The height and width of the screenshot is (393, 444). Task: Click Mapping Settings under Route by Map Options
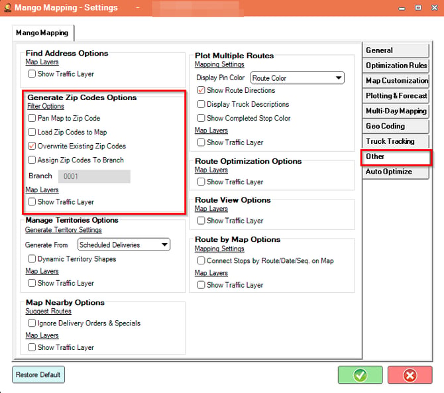[219, 249]
